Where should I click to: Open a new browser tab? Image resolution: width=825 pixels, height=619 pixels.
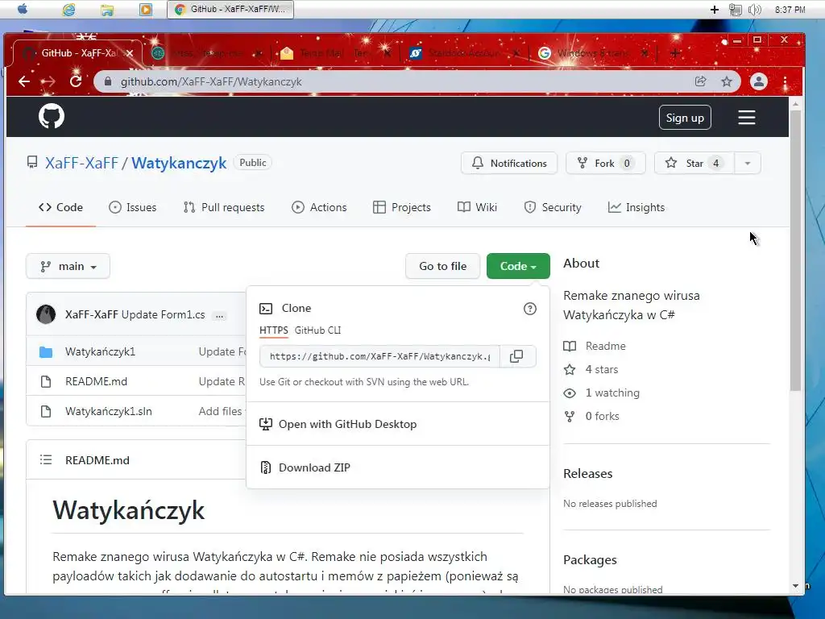pos(675,53)
